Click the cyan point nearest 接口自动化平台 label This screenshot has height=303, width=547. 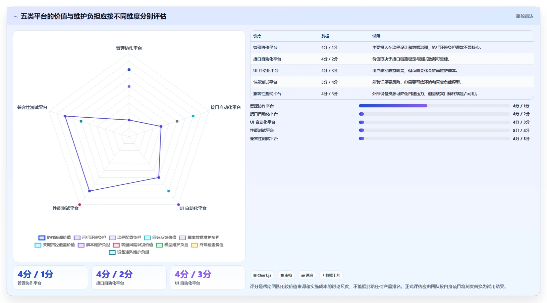[x=193, y=116]
